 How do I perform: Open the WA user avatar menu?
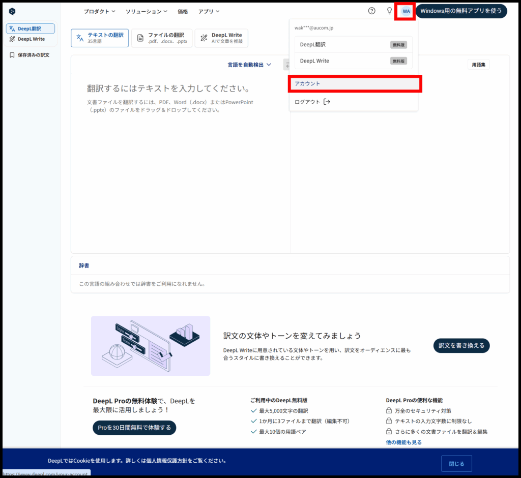(406, 11)
